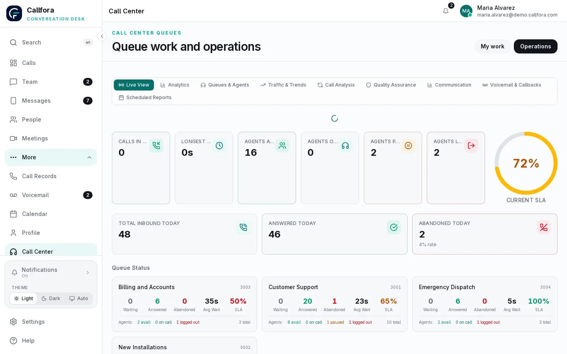Screen dimensions: 567x354
Task: Go to Team in the sidebar
Action: point(51,82)
